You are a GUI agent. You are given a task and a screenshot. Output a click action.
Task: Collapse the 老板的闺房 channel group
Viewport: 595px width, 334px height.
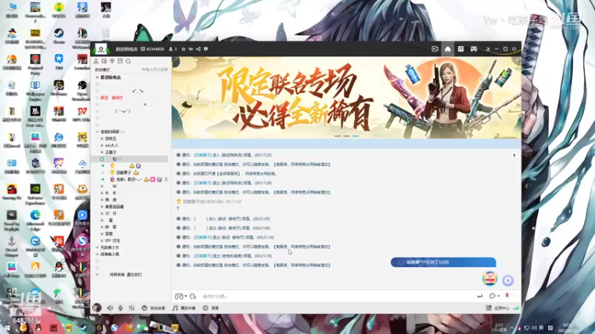coord(97,131)
